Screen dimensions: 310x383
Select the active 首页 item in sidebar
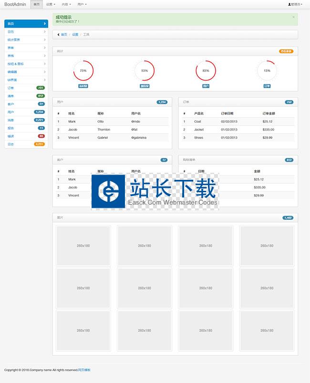pyautogui.click(x=26, y=24)
